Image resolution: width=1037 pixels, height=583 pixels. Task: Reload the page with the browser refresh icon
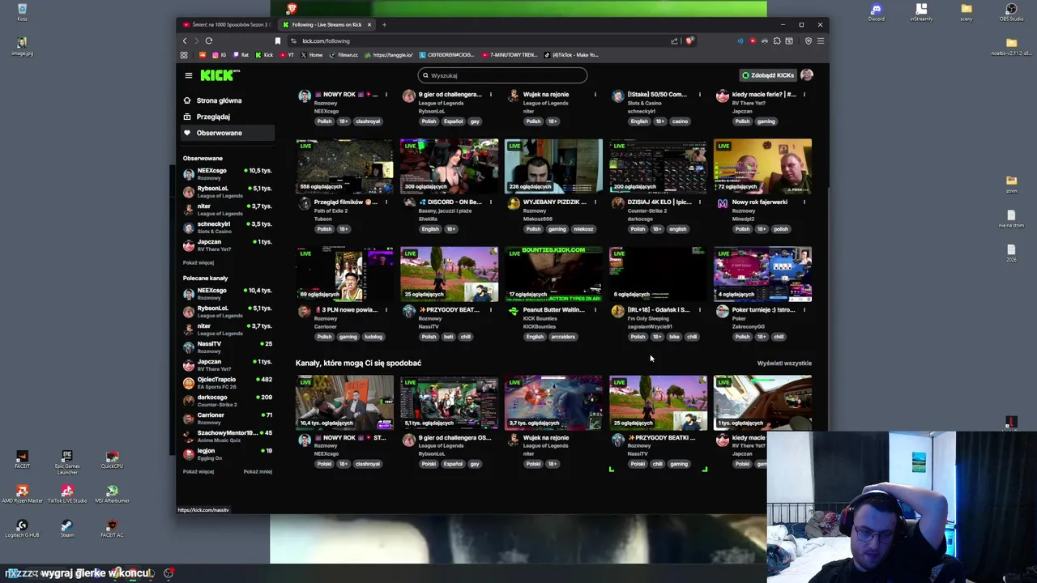(209, 40)
